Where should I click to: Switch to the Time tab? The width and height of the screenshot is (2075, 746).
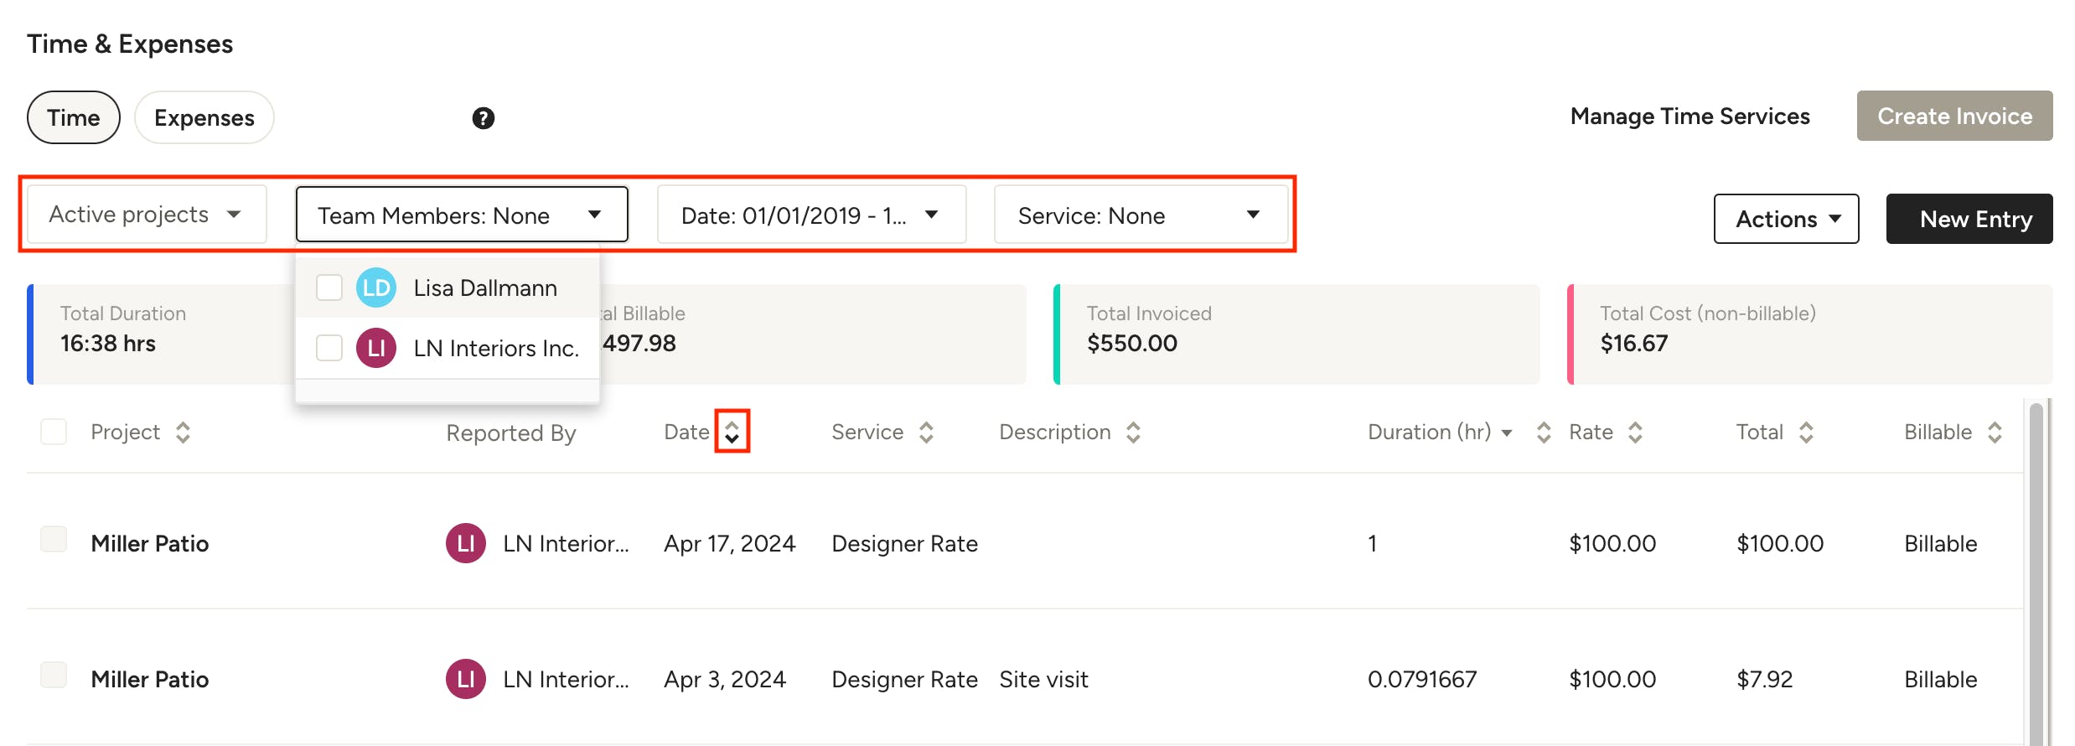tap(74, 117)
